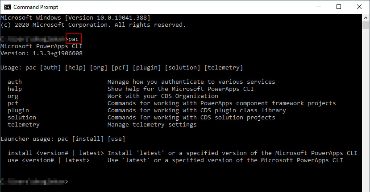Viewport: 370px width, 192px height.
Task: Click the 'auth' command in list
Action: click(x=15, y=82)
